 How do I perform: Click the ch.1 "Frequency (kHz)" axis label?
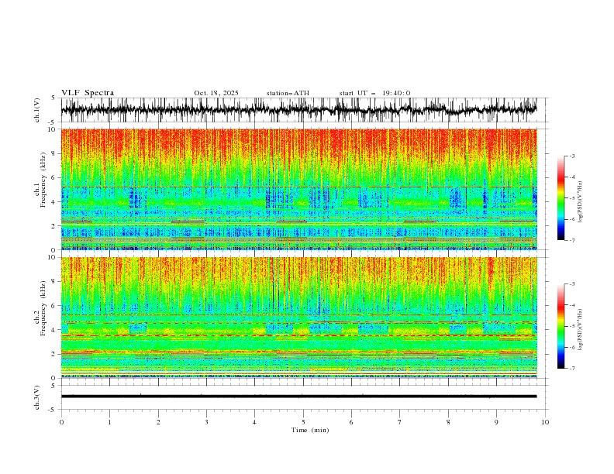point(43,180)
